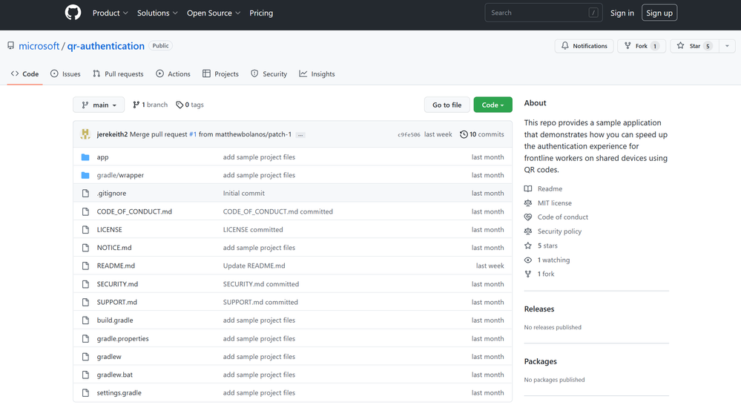Switch to the Pull requests tab

tap(118, 73)
